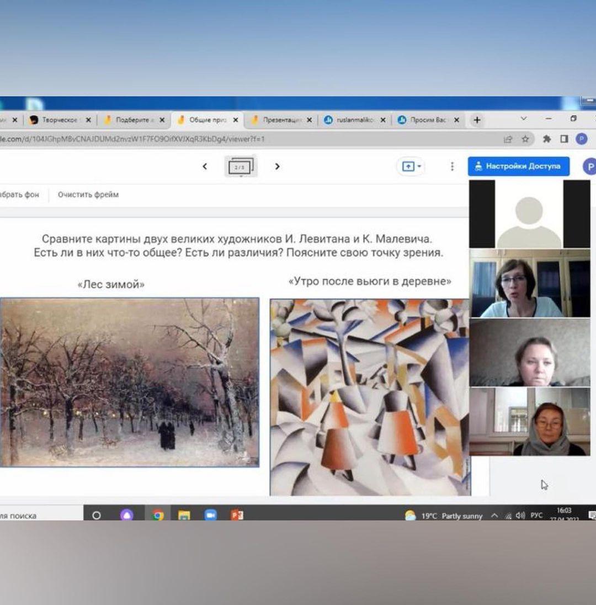The image size is (596, 605).
Task: Open the export/upload dropdown button
Action: click(x=411, y=166)
